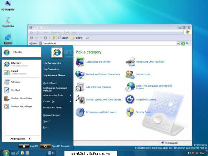Click the Appearance and Themes link

coord(98,62)
